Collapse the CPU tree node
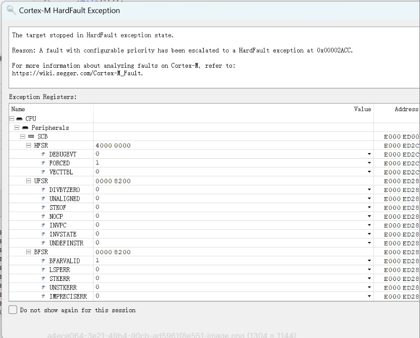420x338 pixels. tap(12, 119)
